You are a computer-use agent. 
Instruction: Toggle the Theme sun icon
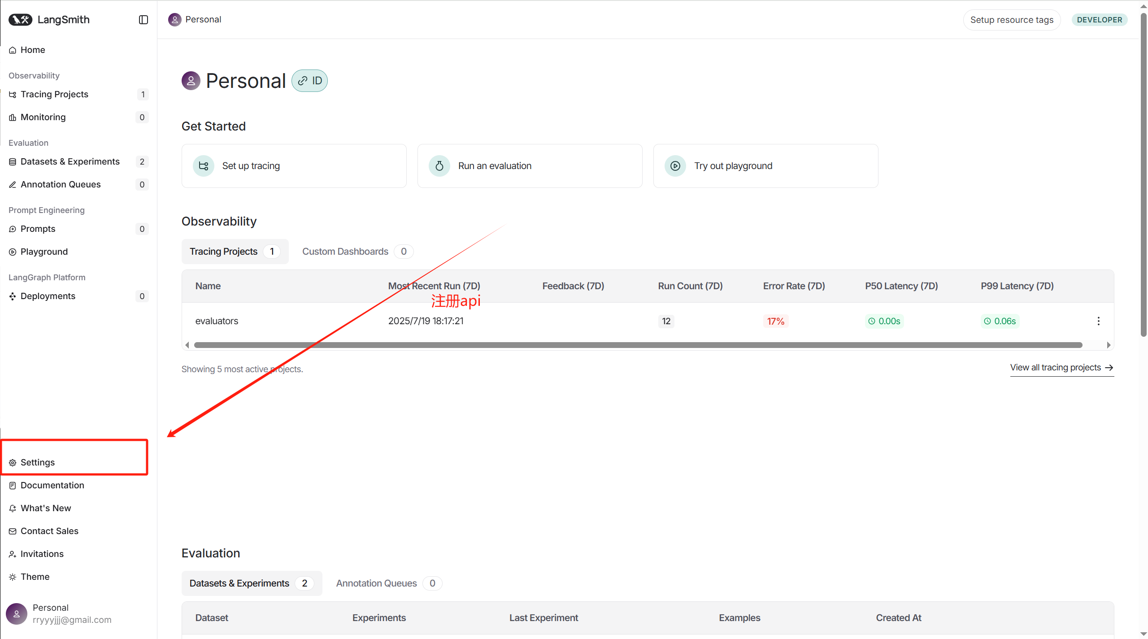pos(13,577)
